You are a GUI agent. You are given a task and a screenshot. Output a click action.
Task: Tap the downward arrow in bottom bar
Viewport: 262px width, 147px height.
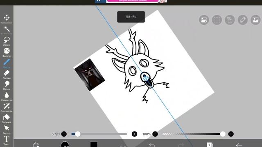123,145
